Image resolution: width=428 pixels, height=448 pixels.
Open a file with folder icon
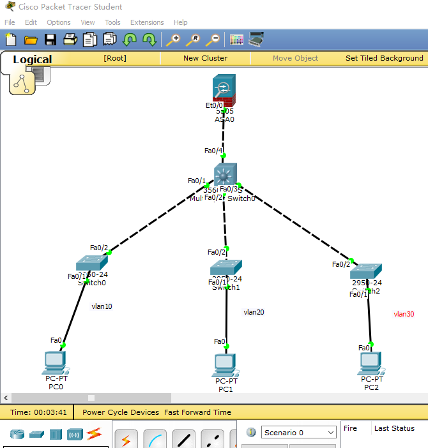pyautogui.click(x=31, y=40)
